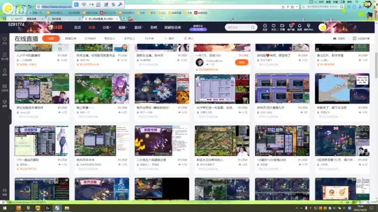378x212 pixels.
Task: Open 云游戏 link at right of filter bar
Action: [x=339, y=39]
